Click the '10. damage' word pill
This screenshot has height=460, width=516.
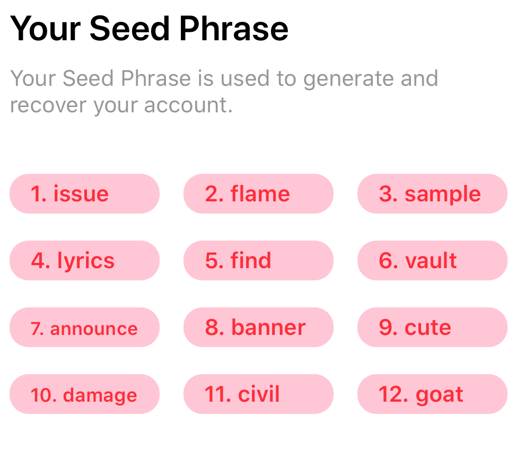coord(84,394)
